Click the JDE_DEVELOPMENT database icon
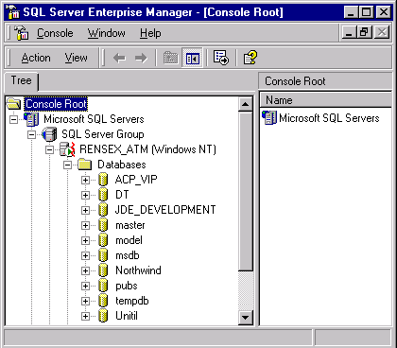The image size is (397, 348). (x=103, y=210)
